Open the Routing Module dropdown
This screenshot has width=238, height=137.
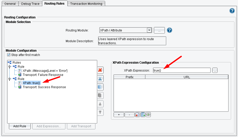(149, 30)
